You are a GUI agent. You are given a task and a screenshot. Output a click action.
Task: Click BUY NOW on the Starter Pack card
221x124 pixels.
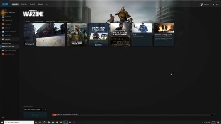pyautogui.click(x=98, y=45)
